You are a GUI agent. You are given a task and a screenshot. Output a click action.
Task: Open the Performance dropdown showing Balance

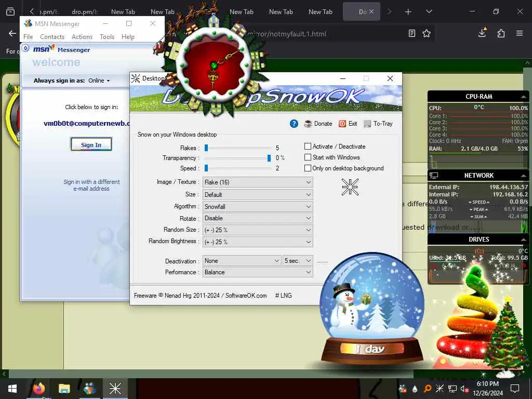(258, 272)
